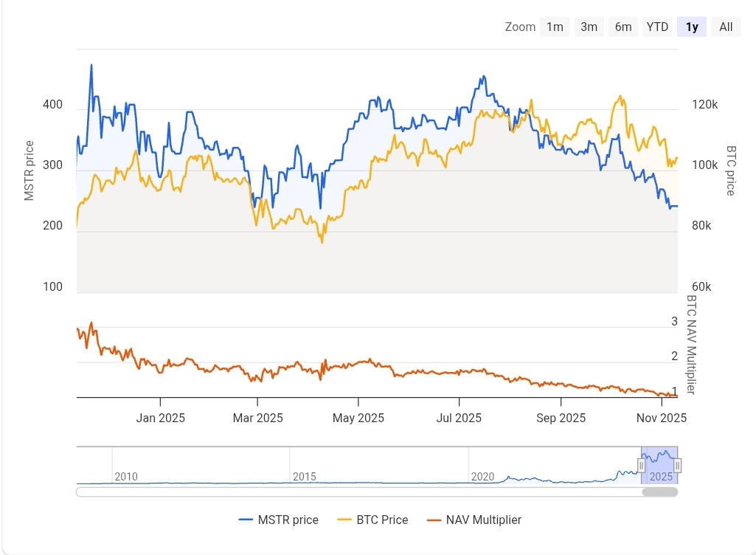The width and height of the screenshot is (756, 555).
Task: Hide the MSTR price series via its legend
Action: pos(287,520)
